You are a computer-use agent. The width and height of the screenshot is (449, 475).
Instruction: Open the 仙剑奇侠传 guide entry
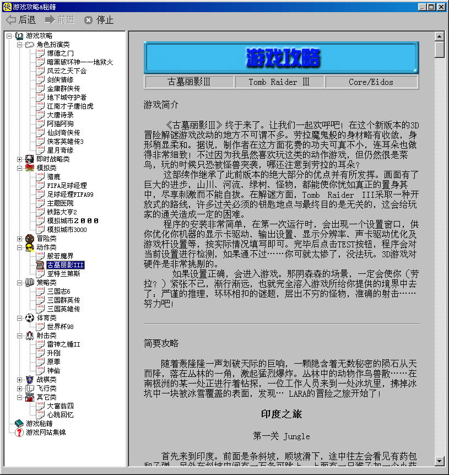[63, 133]
